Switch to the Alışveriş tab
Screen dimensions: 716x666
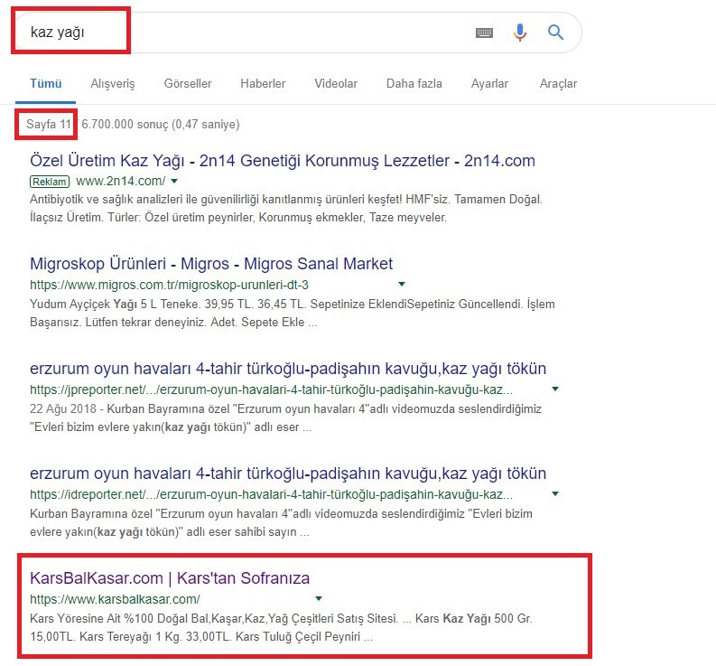tap(112, 84)
